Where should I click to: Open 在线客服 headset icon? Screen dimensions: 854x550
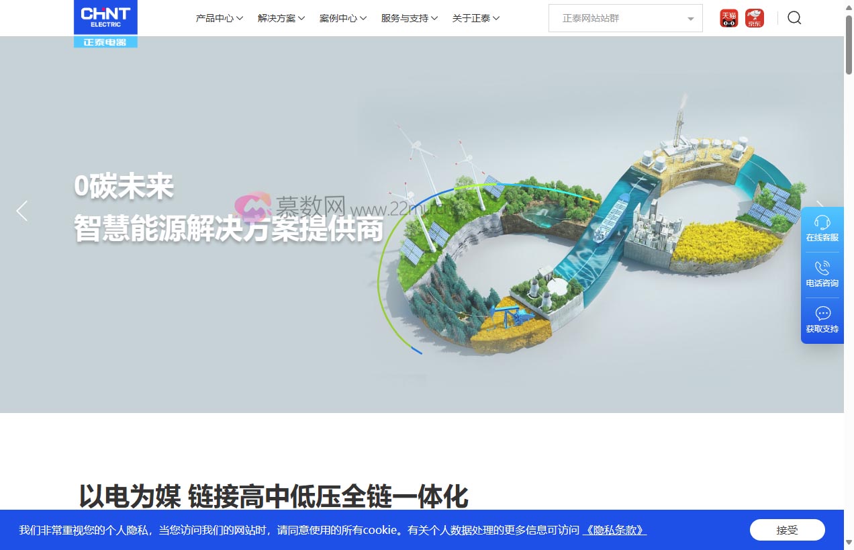(822, 224)
